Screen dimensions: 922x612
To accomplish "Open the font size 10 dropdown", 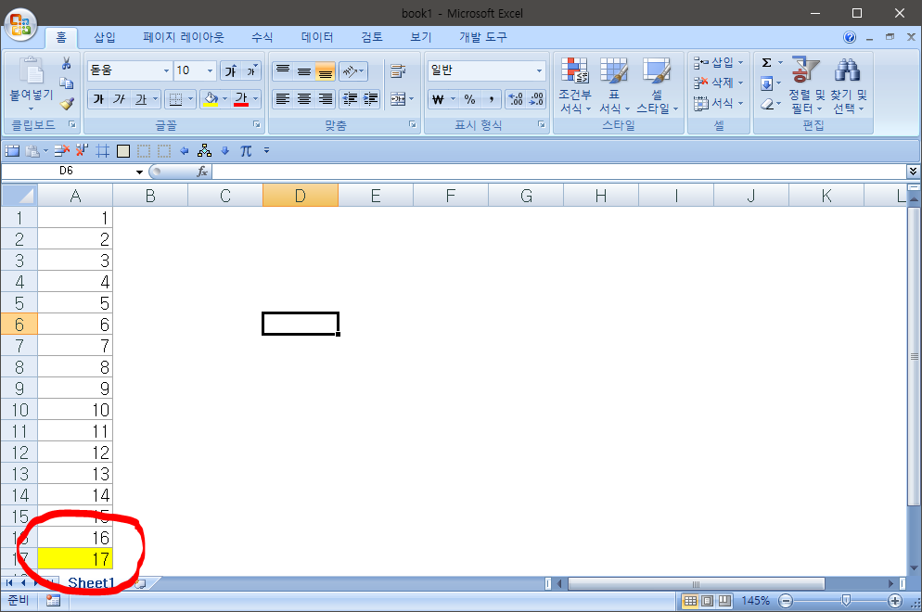I will [210, 71].
